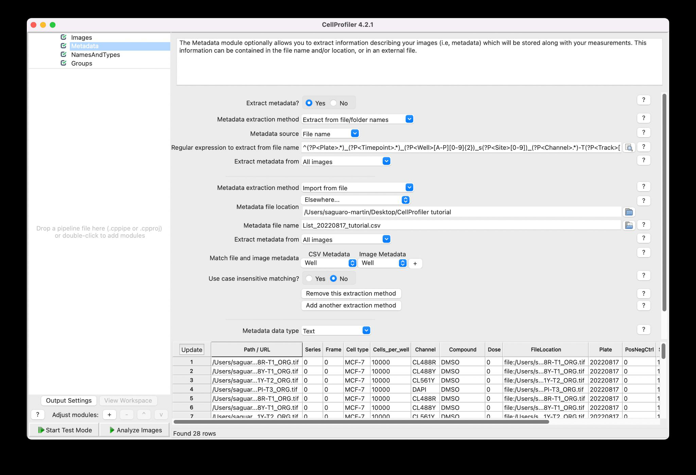
Task: Click Start Test Mode button
Action: (x=65, y=430)
